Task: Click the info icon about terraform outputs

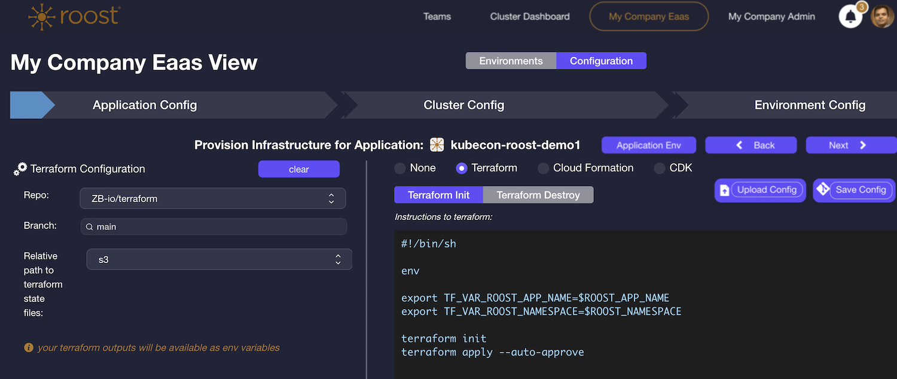Action: click(28, 347)
